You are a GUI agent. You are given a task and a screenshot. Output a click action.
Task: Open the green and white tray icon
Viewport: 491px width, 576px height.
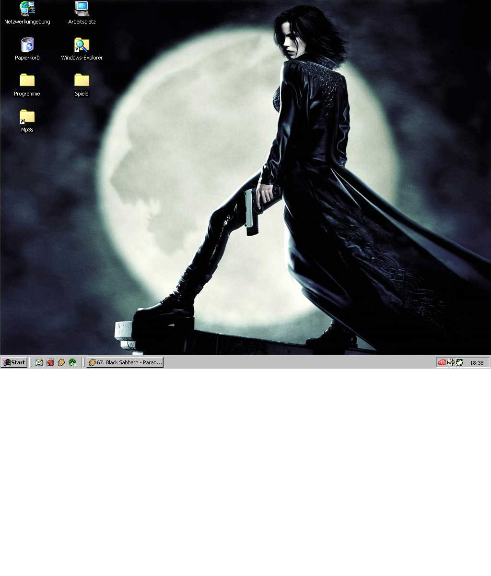pyautogui.click(x=459, y=362)
